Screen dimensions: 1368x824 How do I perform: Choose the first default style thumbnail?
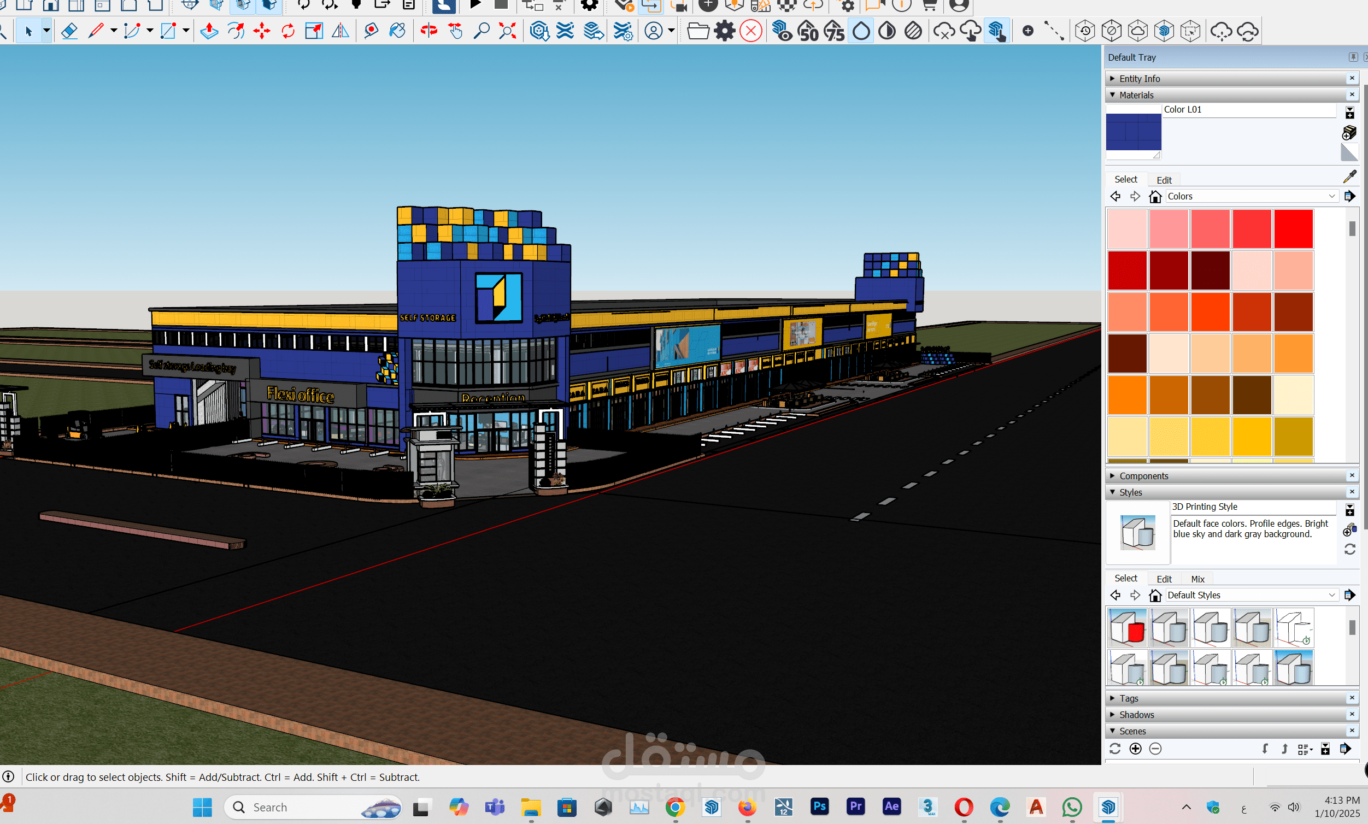[x=1127, y=628]
